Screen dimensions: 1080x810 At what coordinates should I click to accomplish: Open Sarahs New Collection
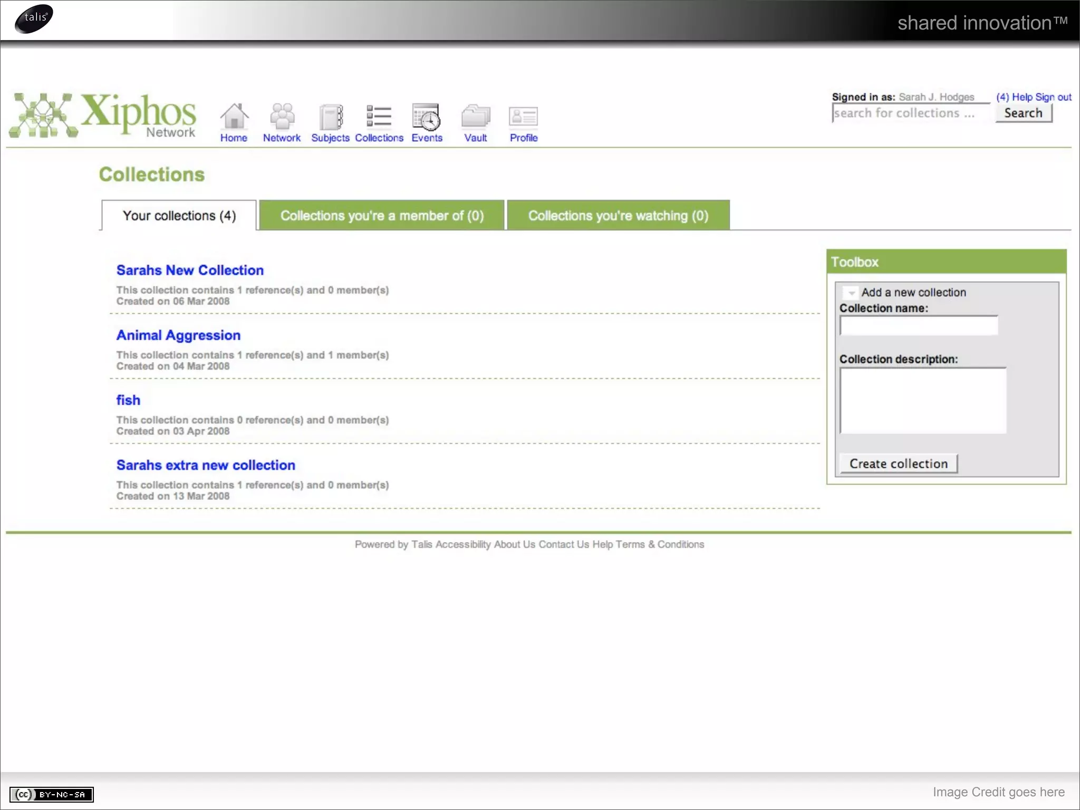point(190,270)
